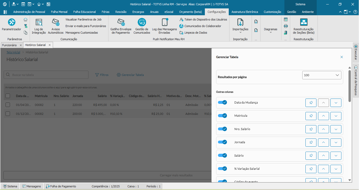Viewport: 359px width, 190px height.
Task: Click the home icon in Parâmetros group
Action: [x=25, y=20]
